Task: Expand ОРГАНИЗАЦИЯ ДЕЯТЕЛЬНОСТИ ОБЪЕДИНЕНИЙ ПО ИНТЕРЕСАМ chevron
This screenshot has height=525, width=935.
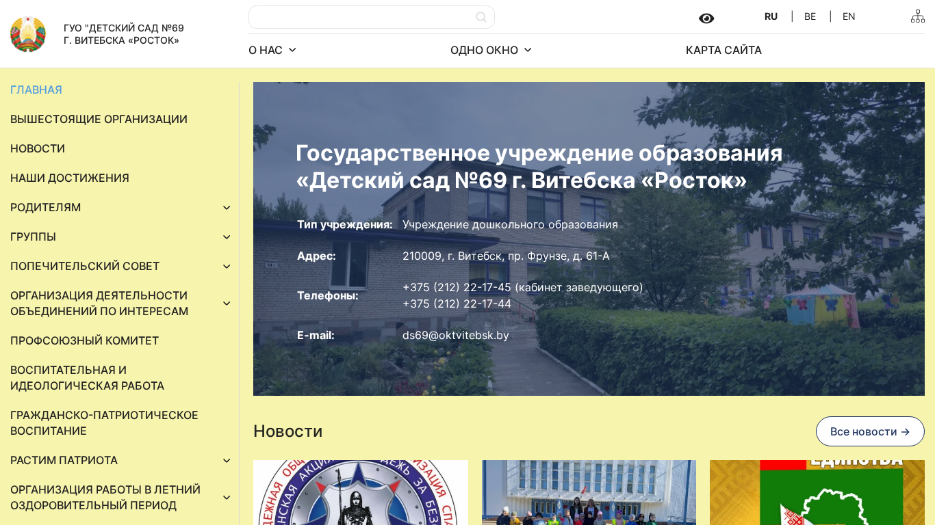Action: click(227, 304)
